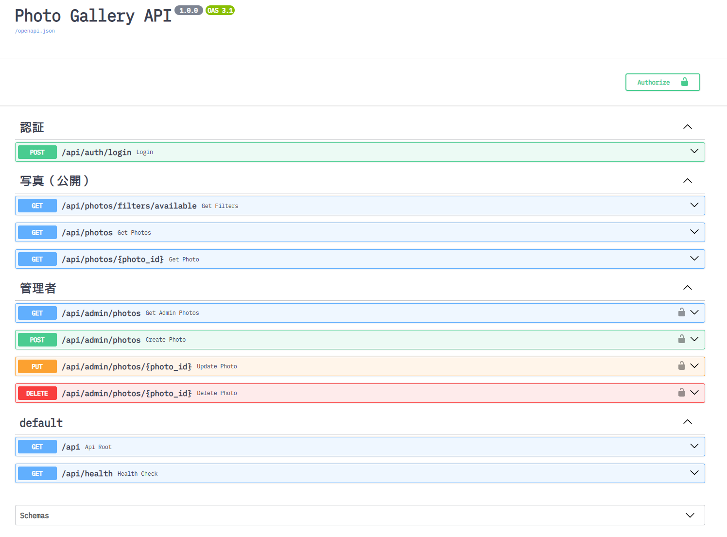Collapse the 写真（公開）section
Image resolution: width=727 pixels, height=537 pixels.
pos(687,181)
